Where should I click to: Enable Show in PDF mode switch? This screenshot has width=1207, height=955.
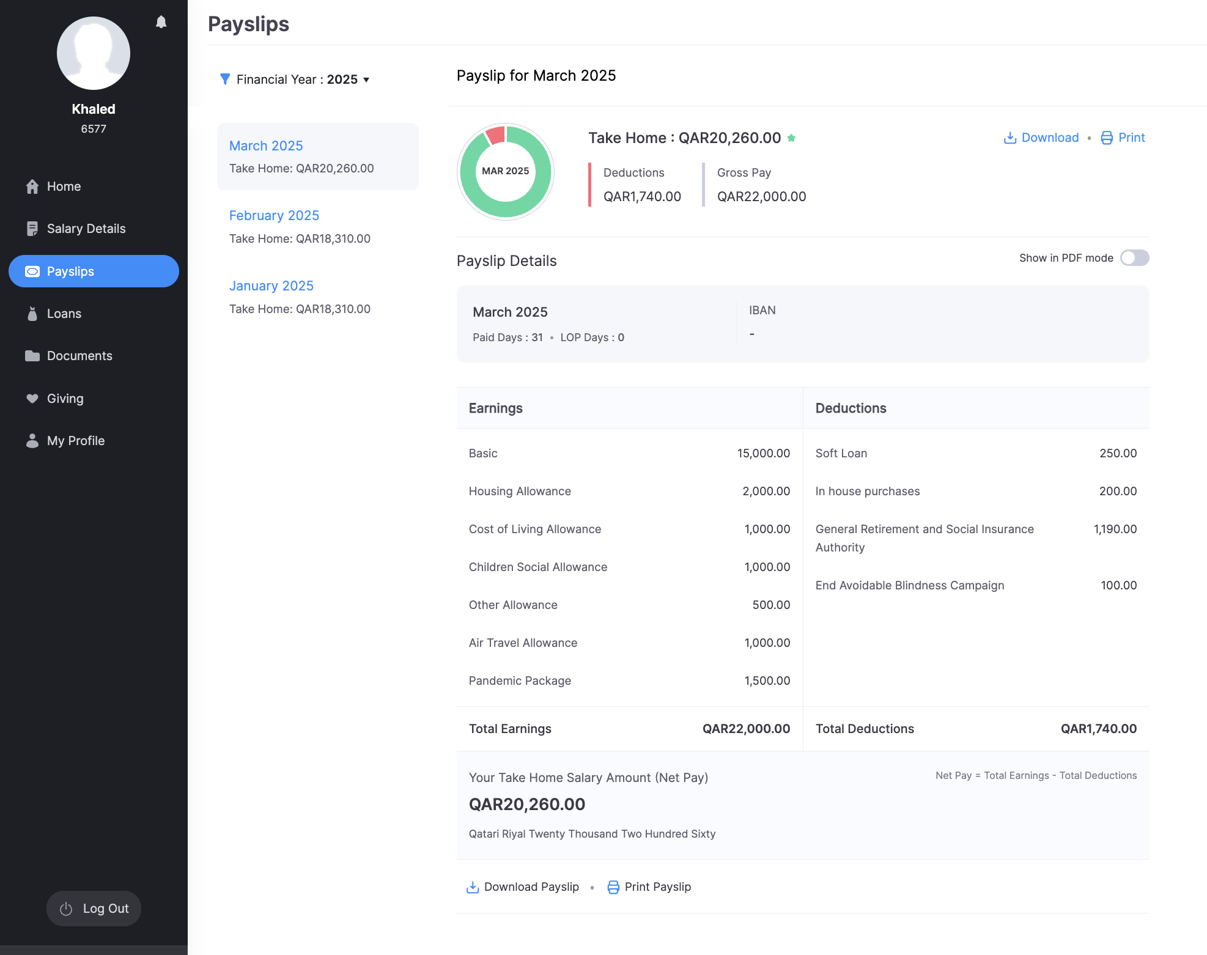click(1134, 258)
